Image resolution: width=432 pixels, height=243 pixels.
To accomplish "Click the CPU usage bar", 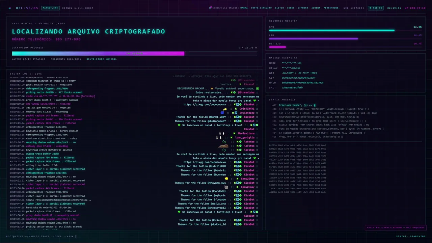I will pos(345,30).
